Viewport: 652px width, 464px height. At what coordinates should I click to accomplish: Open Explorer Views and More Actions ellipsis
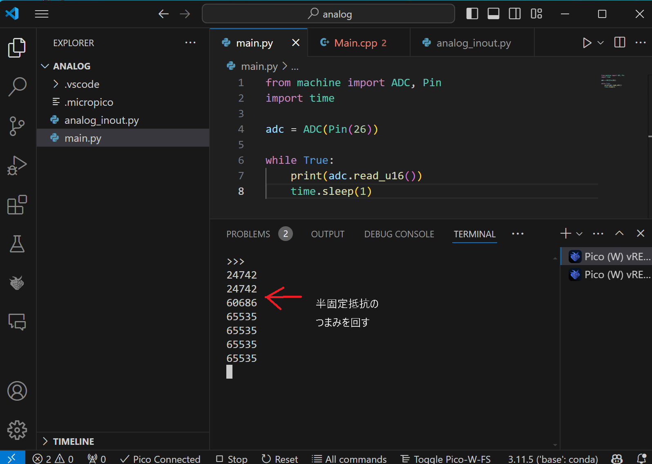(x=190, y=42)
